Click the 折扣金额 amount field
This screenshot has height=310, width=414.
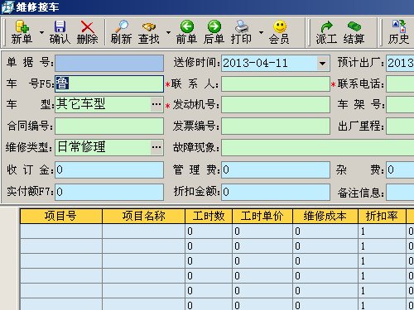(276, 192)
